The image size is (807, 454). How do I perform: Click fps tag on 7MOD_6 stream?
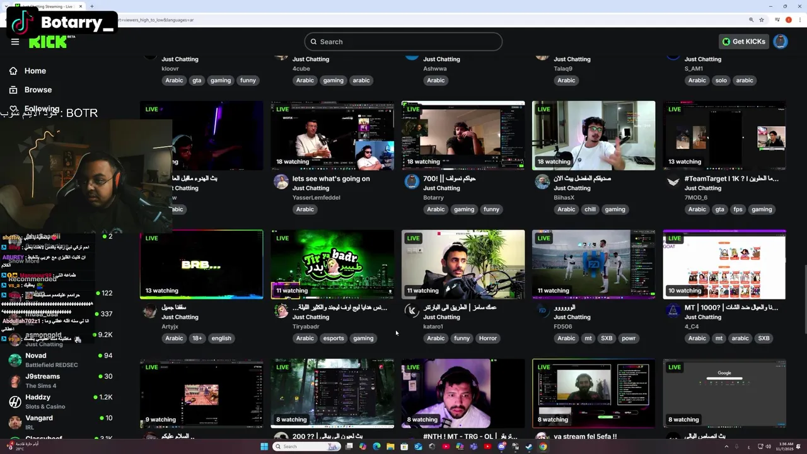738,209
